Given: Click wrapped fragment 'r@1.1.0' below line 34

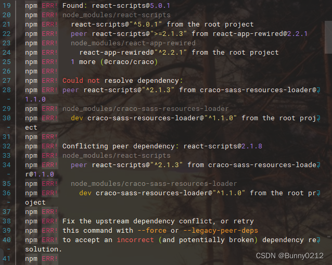Looking at the screenshot, I should (40, 174).
